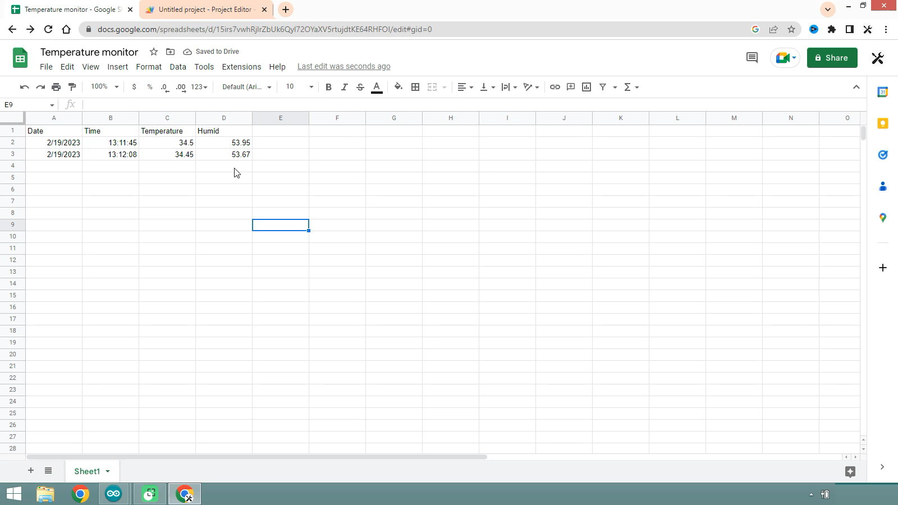This screenshot has width=898, height=505.
Task: Open the vertical align dropdown
Action: click(487, 87)
